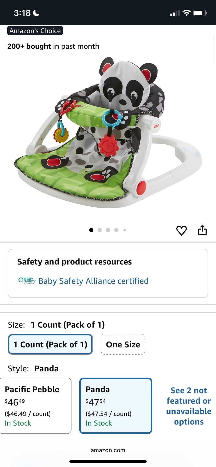Image resolution: width=216 pixels, height=467 pixels.
Task: Tap the Wi-Fi status icon
Action: tap(187, 13)
